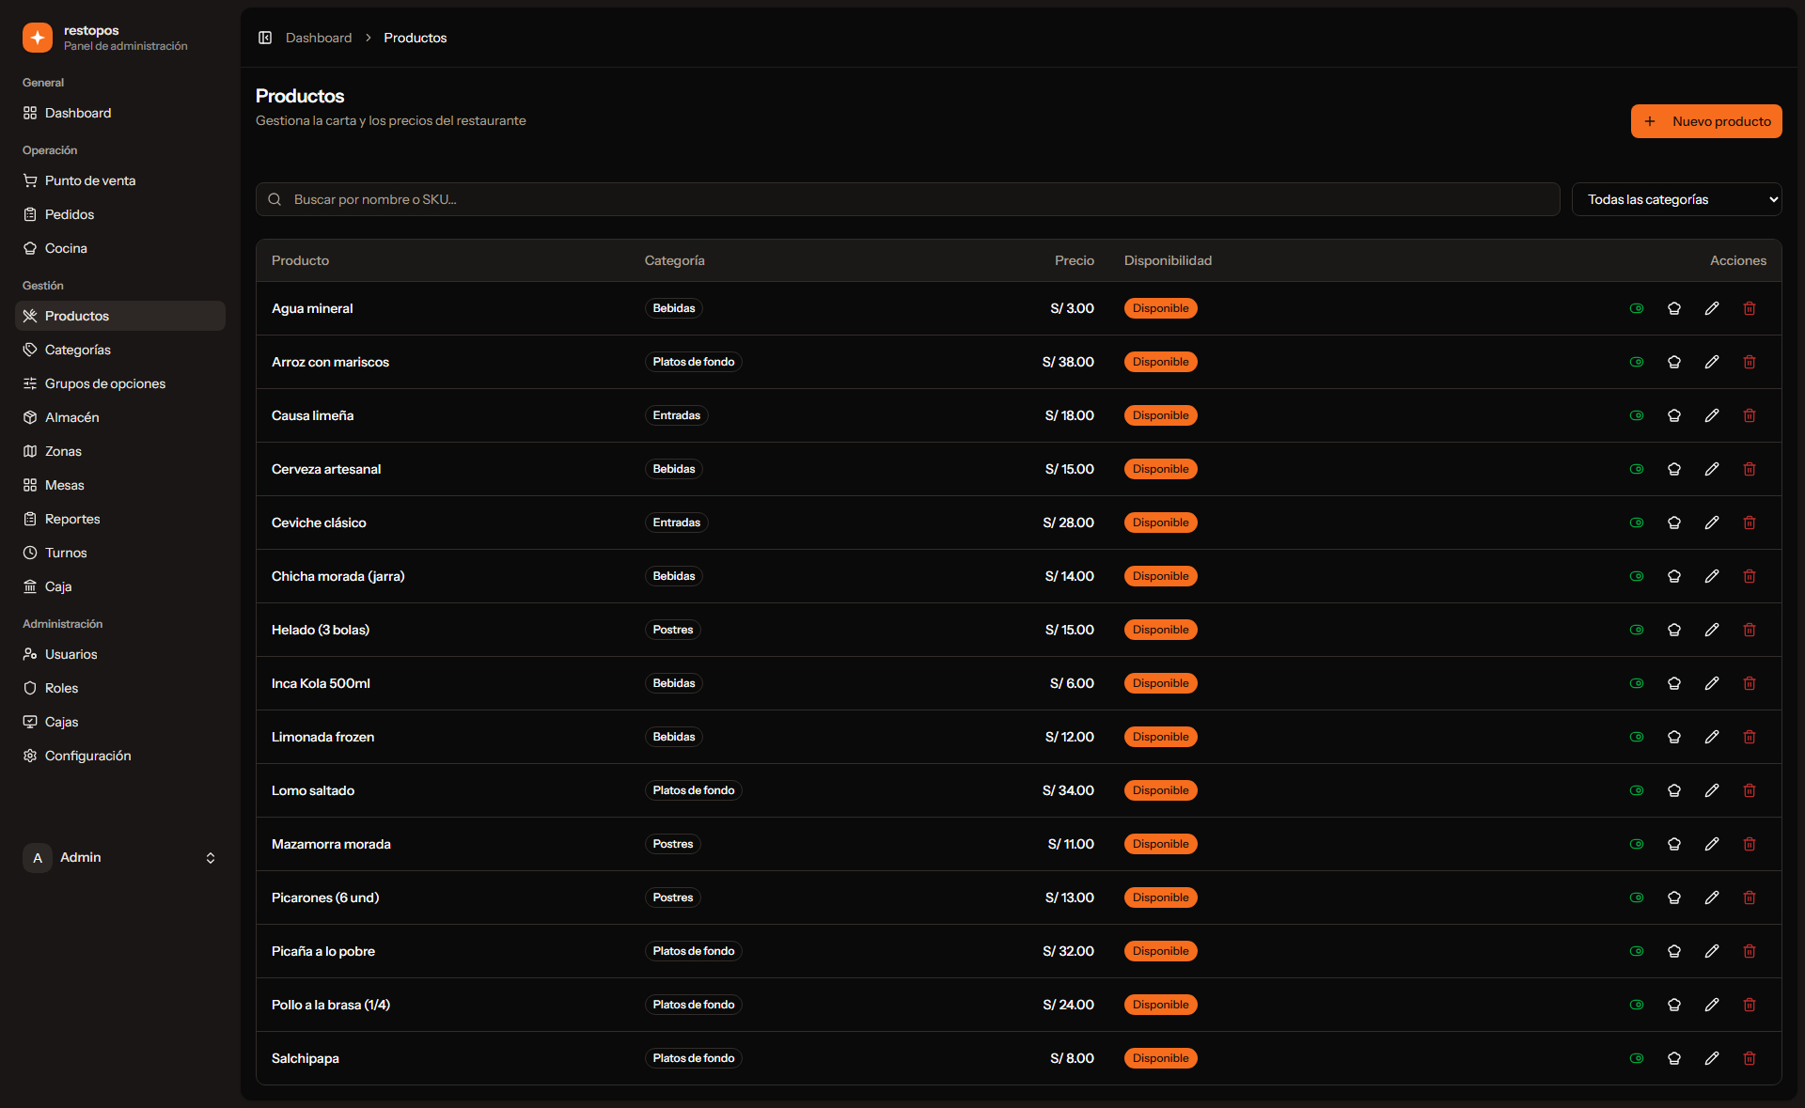Image resolution: width=1805 pixels, height=1108 pixels.
Task: Toggle availability for Helado (3 bolas)
Action: pyautogui.click(x=1637, y=630)
